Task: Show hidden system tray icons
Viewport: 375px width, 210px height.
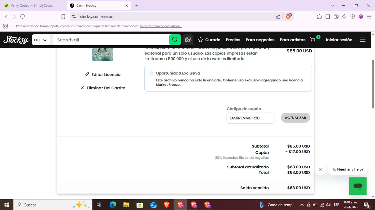Action: pyautogui.click(x=302, y=205)
